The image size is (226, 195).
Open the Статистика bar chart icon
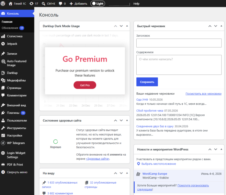[x=3, y=36]
